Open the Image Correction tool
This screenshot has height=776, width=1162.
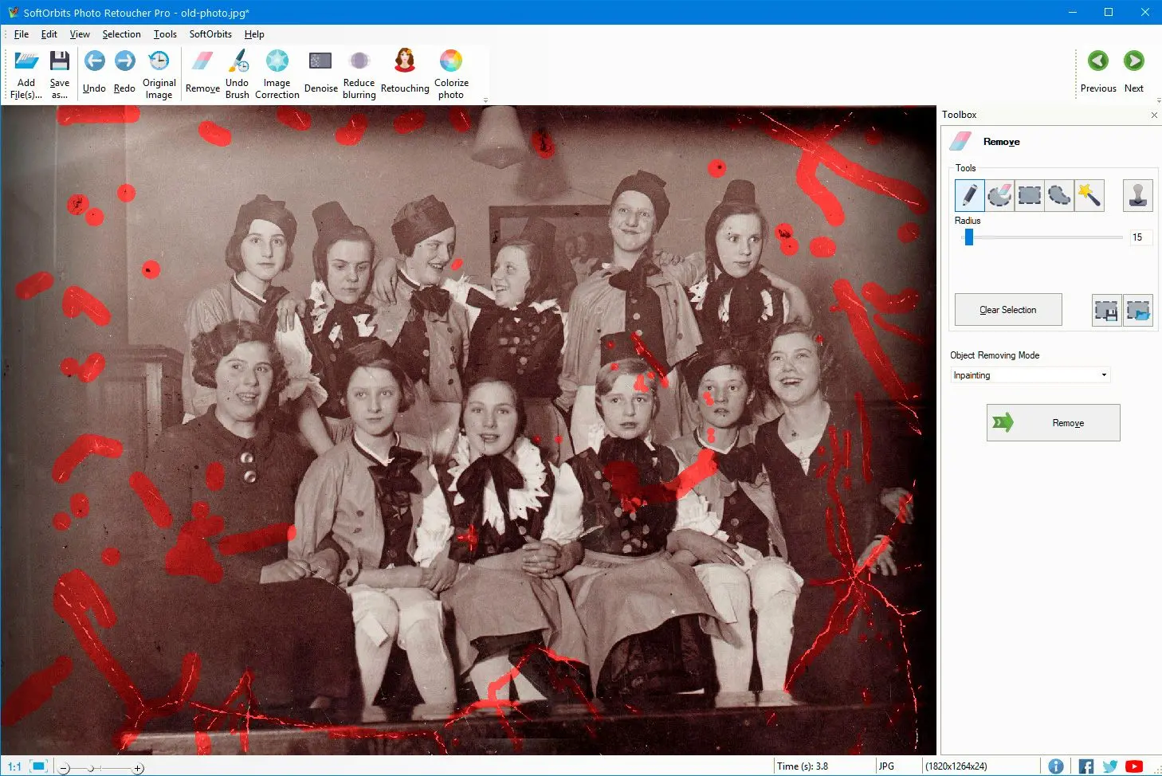click(x=277, y=73)
